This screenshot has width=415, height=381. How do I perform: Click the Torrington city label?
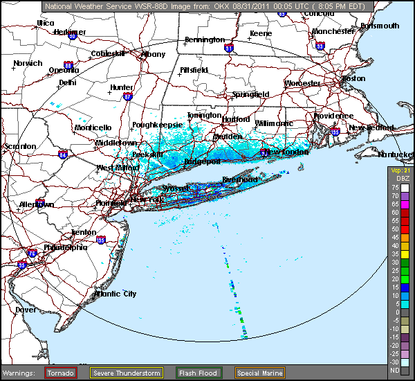[204, 115]
